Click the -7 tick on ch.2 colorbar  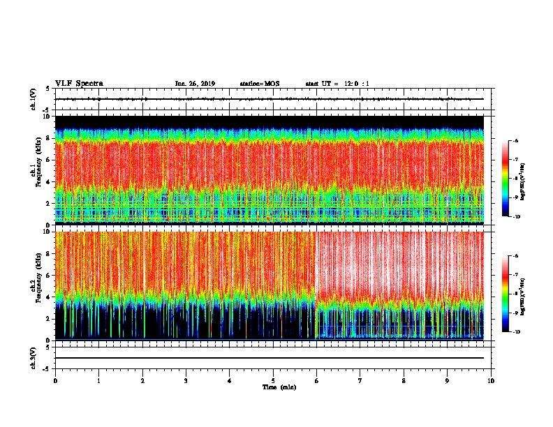(x=515, y=275)
